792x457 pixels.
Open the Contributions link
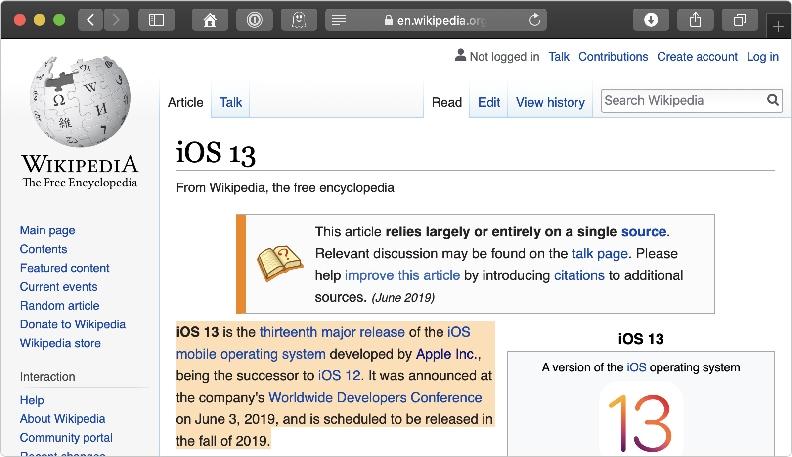click(x=613, y=57)
